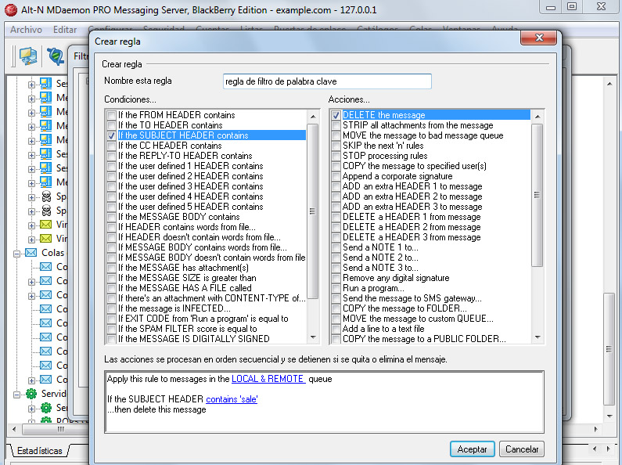Open the 'LOCAL & REMOTE' queue link

[268, 379]
